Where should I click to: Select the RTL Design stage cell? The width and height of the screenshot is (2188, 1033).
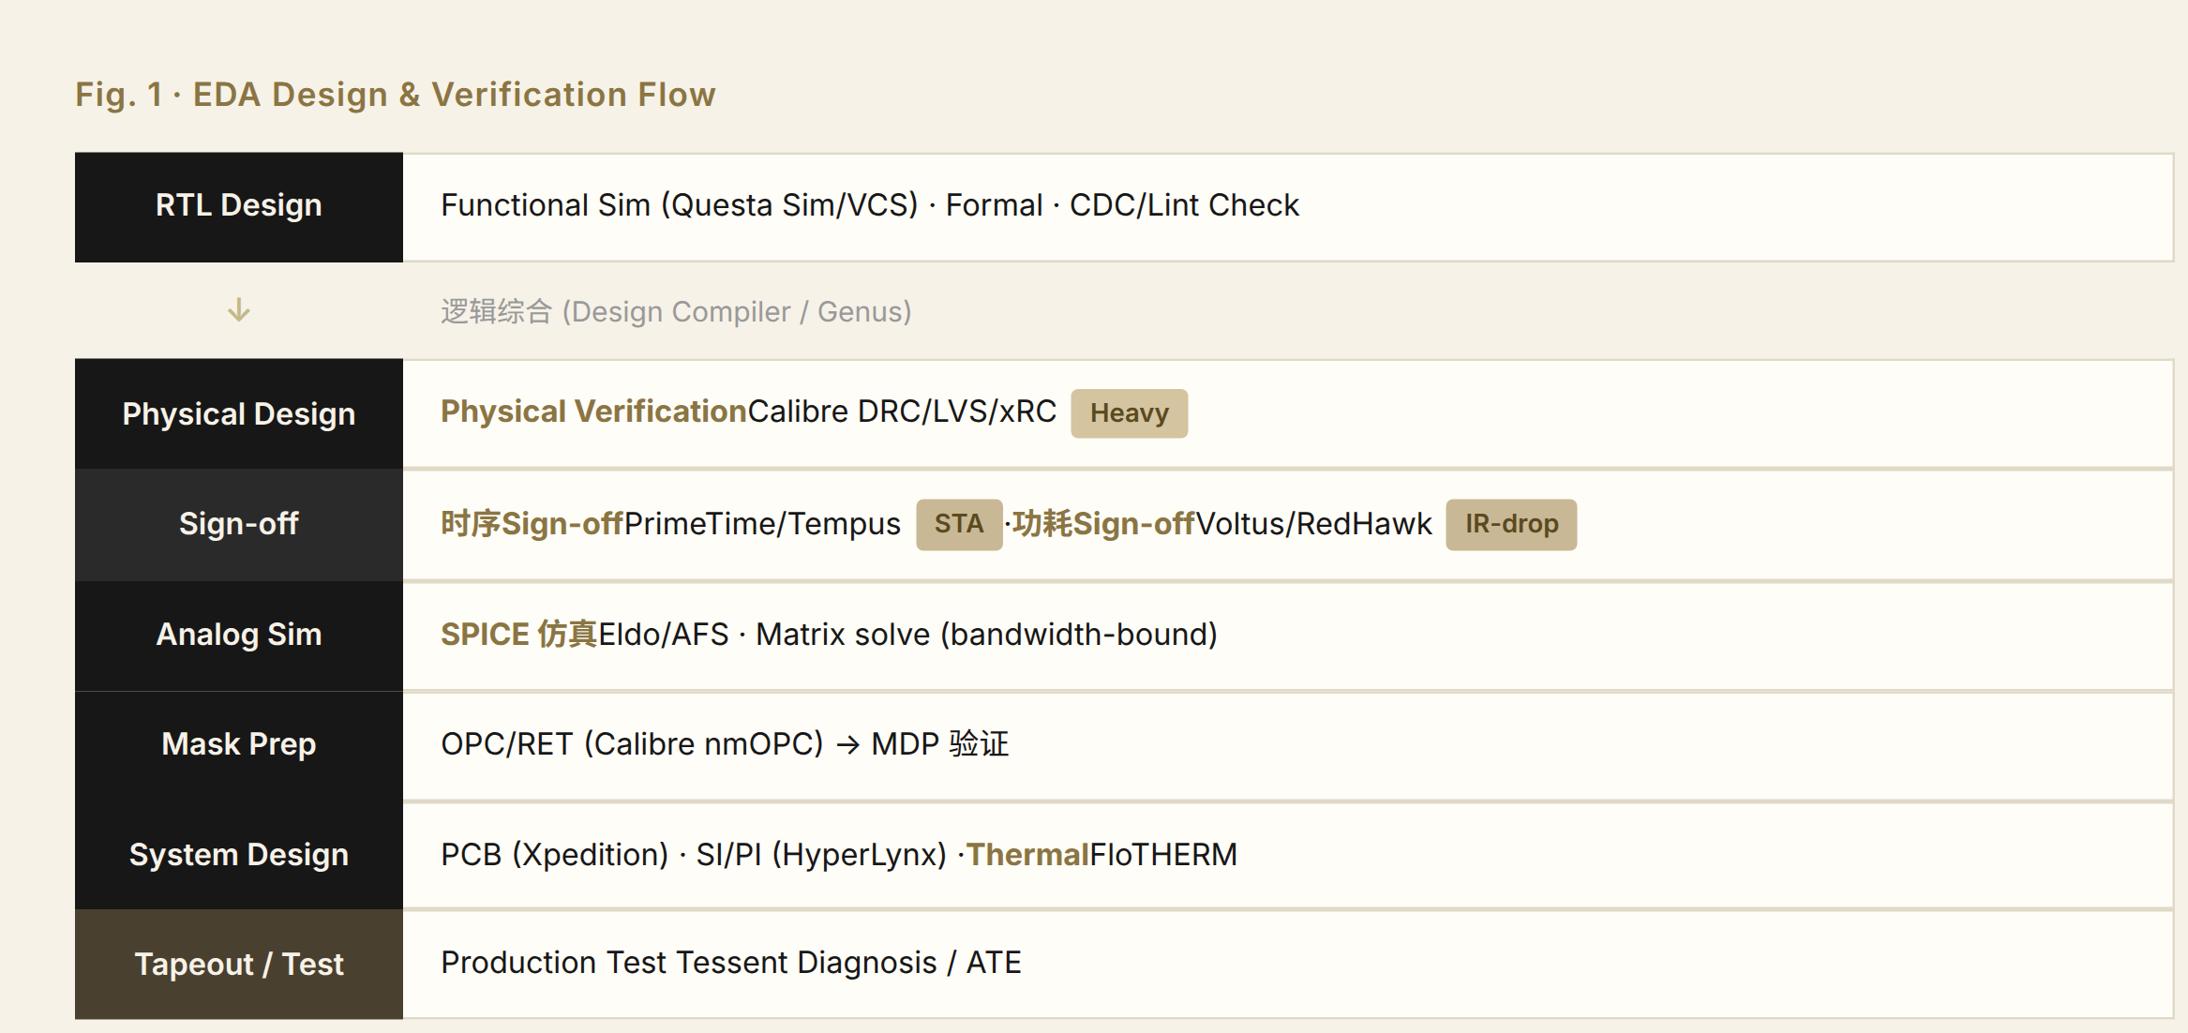239,207
